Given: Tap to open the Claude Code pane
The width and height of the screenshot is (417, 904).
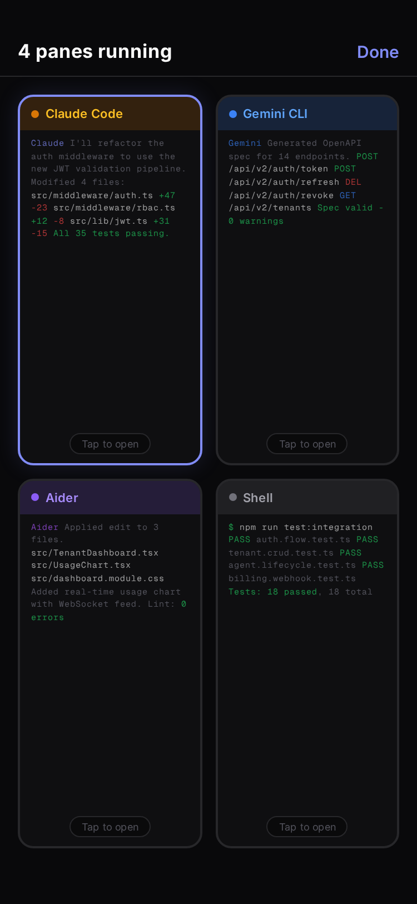Looking at the screenshot, I should (x=110, y=444).
